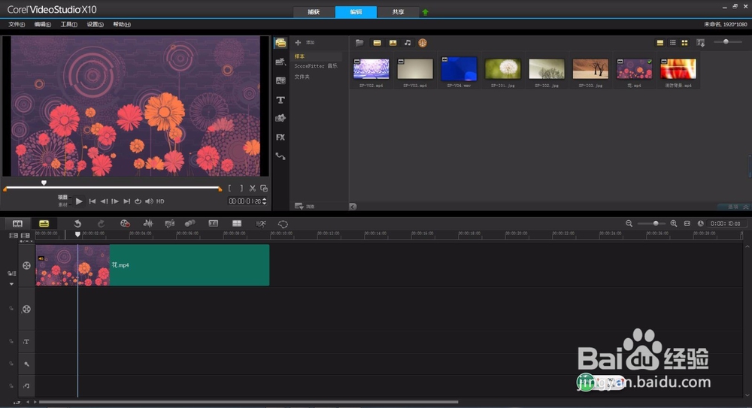752x408 pixels.
Task: Adjust the preview timecode spinner arrows
Action: coord(264,201)
